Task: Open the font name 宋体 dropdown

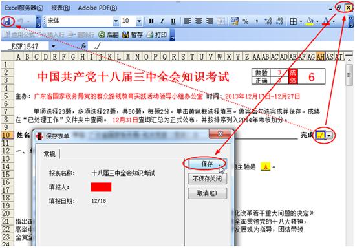Action: (116, 21)
